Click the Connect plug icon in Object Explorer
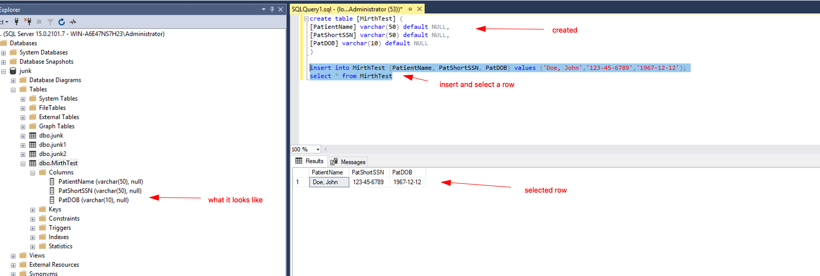Image resolution: width=820 pixels, height=276 pixels. pos(16,22)
